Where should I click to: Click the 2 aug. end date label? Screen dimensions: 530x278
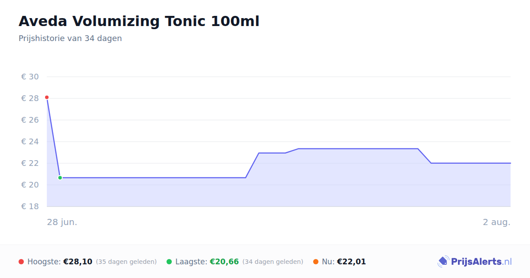click(496, 222)
